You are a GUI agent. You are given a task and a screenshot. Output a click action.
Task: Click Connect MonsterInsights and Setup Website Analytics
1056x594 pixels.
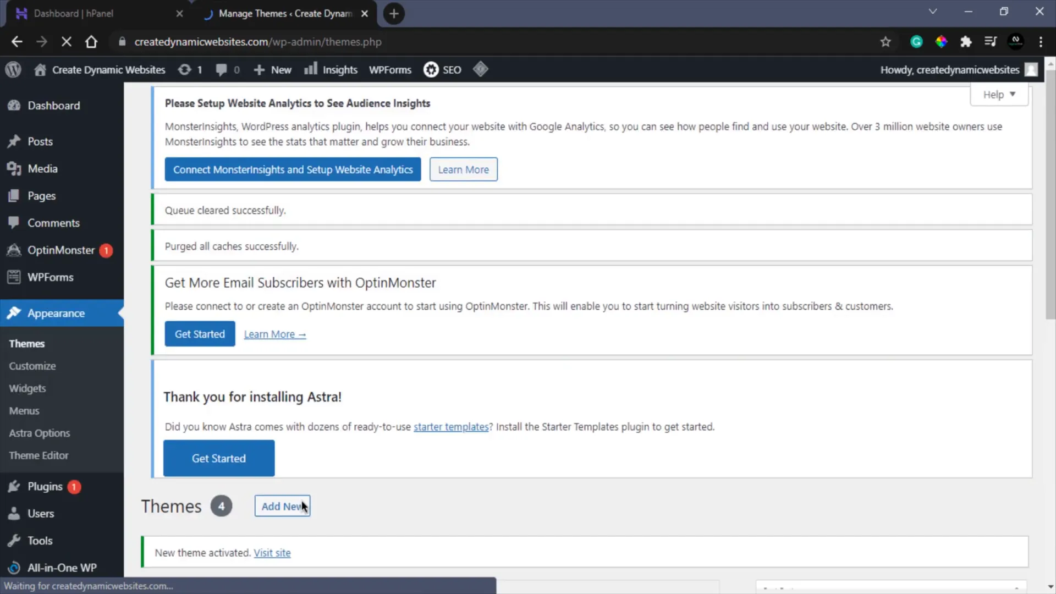(x=293, y=169)
